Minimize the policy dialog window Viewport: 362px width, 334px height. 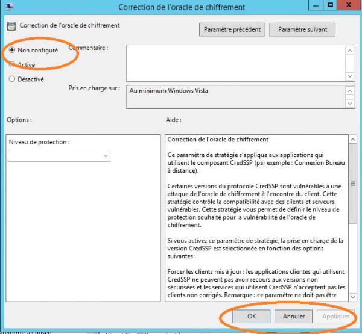(x=315, y=5)
